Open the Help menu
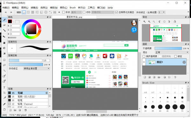Image resolution: width=191 pixels, height=118 pixels. [x=110, y=8]
